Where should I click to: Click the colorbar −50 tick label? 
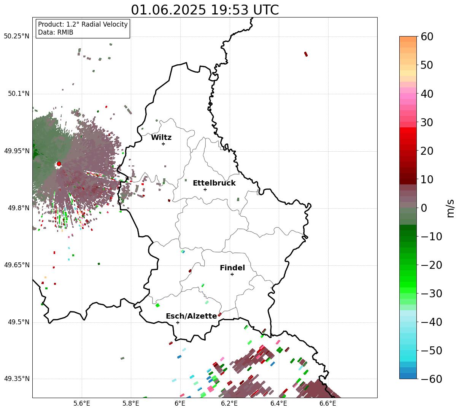pos(431,351)
